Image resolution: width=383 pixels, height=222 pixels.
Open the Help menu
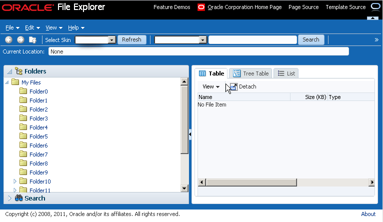point(76,28)
